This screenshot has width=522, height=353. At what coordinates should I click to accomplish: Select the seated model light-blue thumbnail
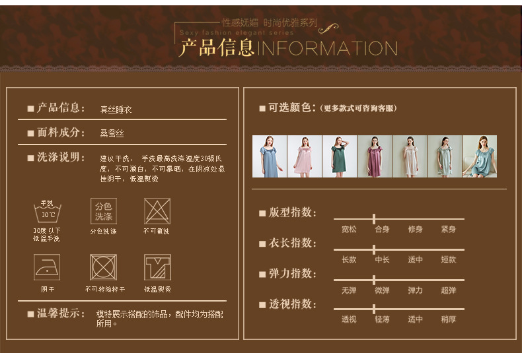coord(480,156)
